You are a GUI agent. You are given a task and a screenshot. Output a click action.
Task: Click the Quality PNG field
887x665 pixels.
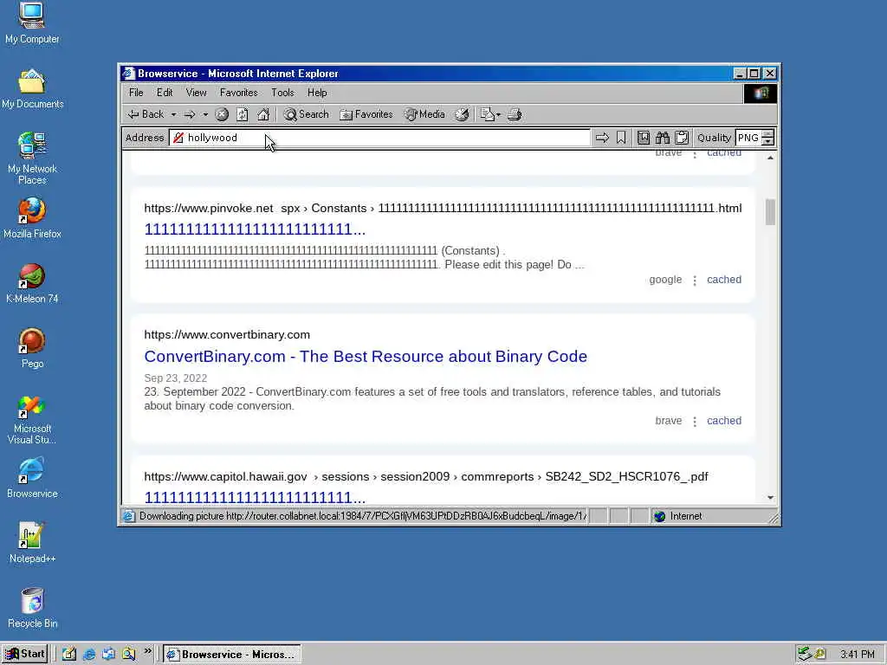click(748, 138)
